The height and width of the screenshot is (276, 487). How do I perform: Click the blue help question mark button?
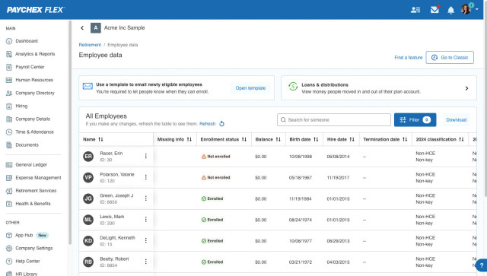tap(482, 265)
